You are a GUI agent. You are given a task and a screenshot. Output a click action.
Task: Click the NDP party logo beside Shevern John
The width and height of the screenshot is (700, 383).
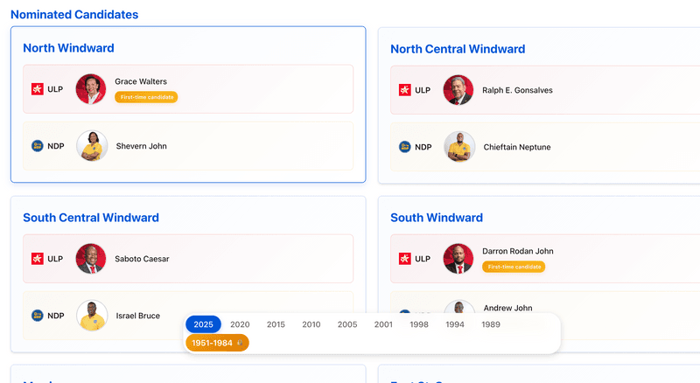click(x=38, y=146)
